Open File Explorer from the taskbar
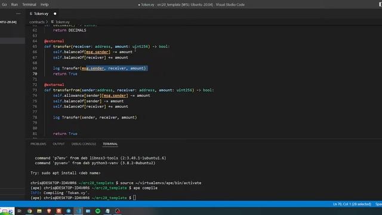 [39, 211]
